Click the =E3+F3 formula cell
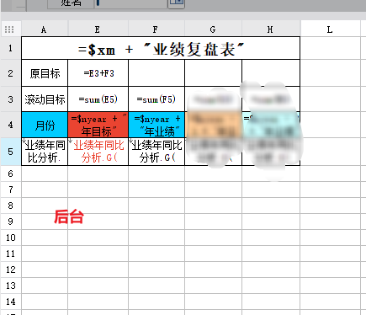Screen dimensions: 366x315 point(98,73)
